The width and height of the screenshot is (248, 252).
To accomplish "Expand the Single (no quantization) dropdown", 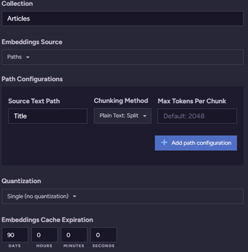I will point(123,196).
